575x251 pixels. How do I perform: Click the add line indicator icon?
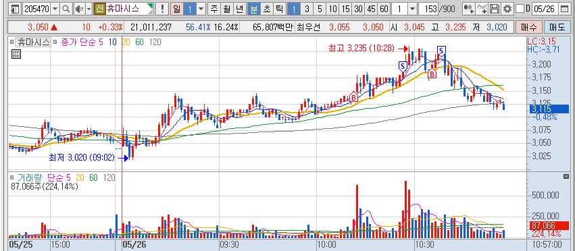coord(482,9)
